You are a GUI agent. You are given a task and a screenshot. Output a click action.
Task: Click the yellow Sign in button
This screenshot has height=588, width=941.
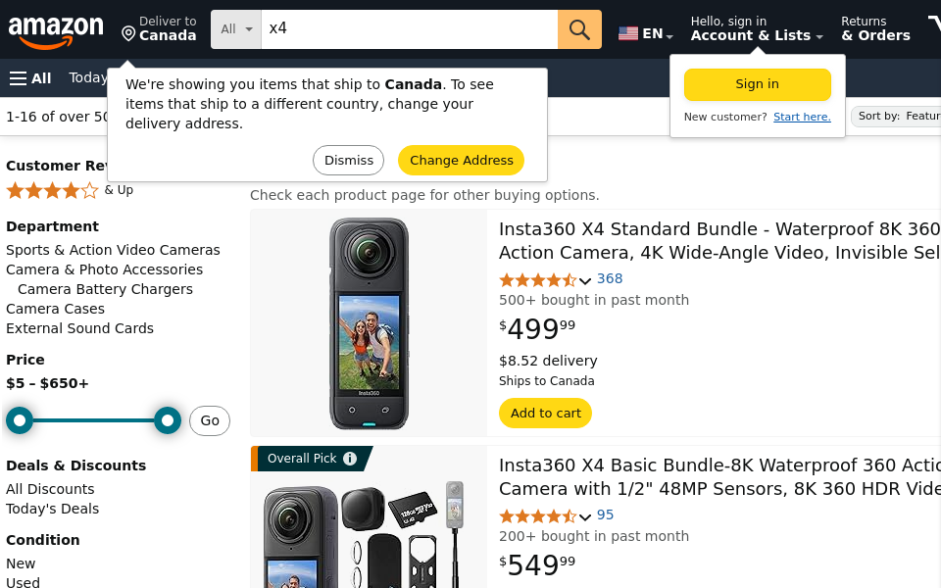click(x=757, y=85)
